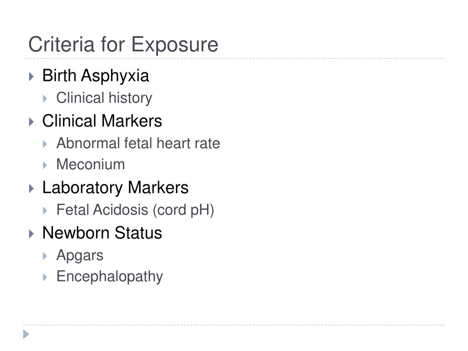Click the small arrow before Encephalopathy

tap(45, 277)
